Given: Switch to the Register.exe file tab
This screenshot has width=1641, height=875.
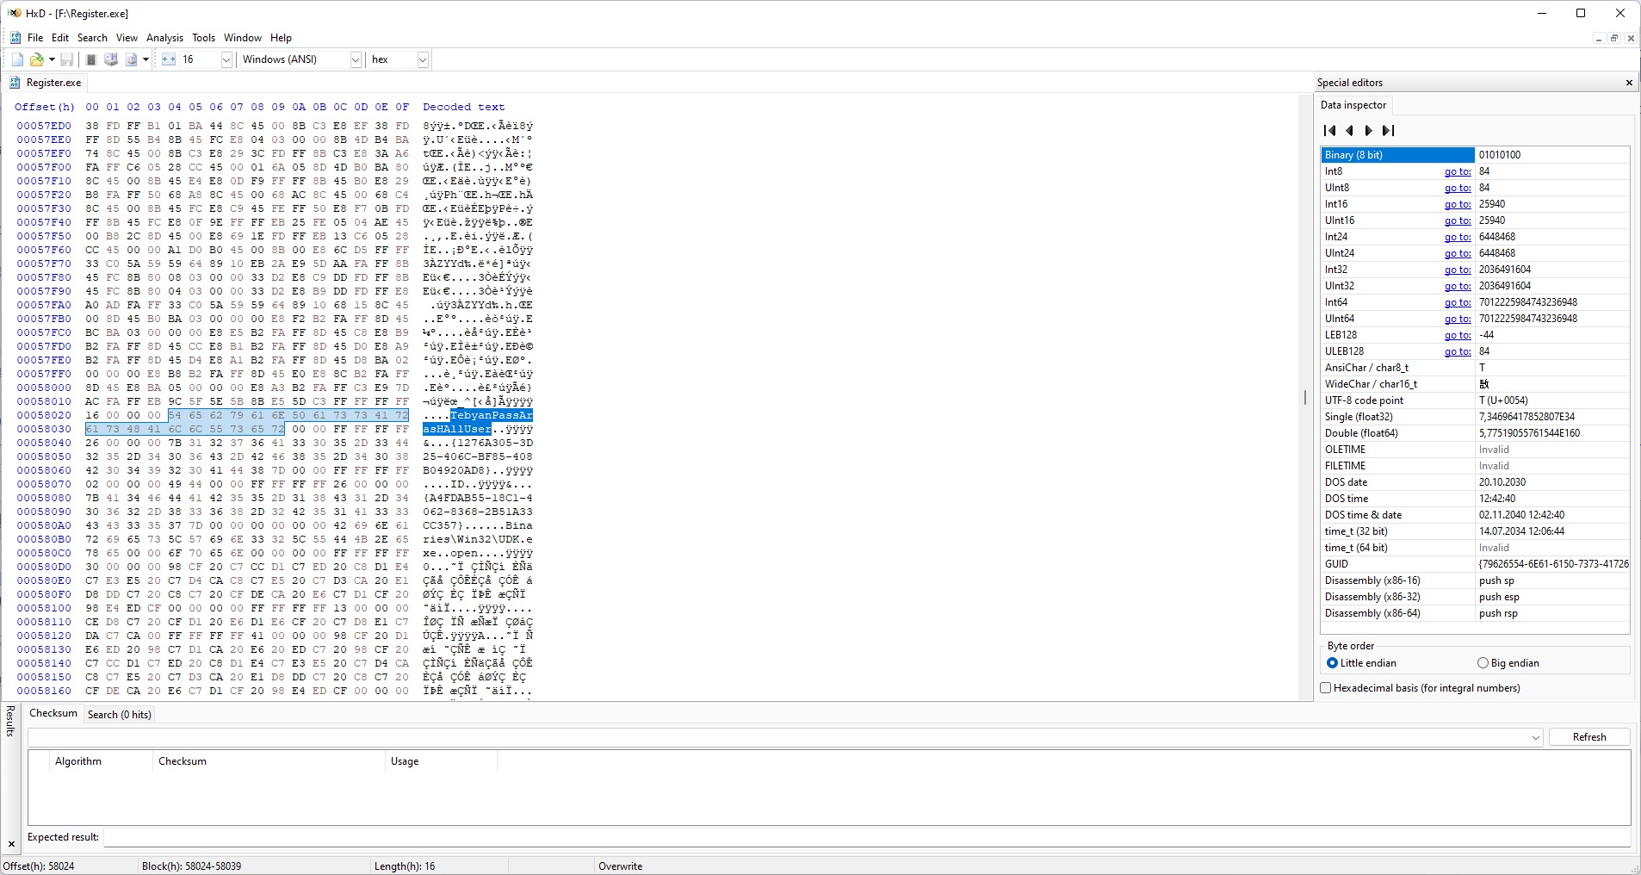Looking at the screenshot, I should (46, 83).
